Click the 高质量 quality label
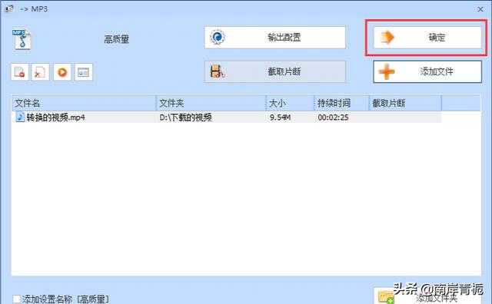Screen dimensions: 492x304 [116, 39]
